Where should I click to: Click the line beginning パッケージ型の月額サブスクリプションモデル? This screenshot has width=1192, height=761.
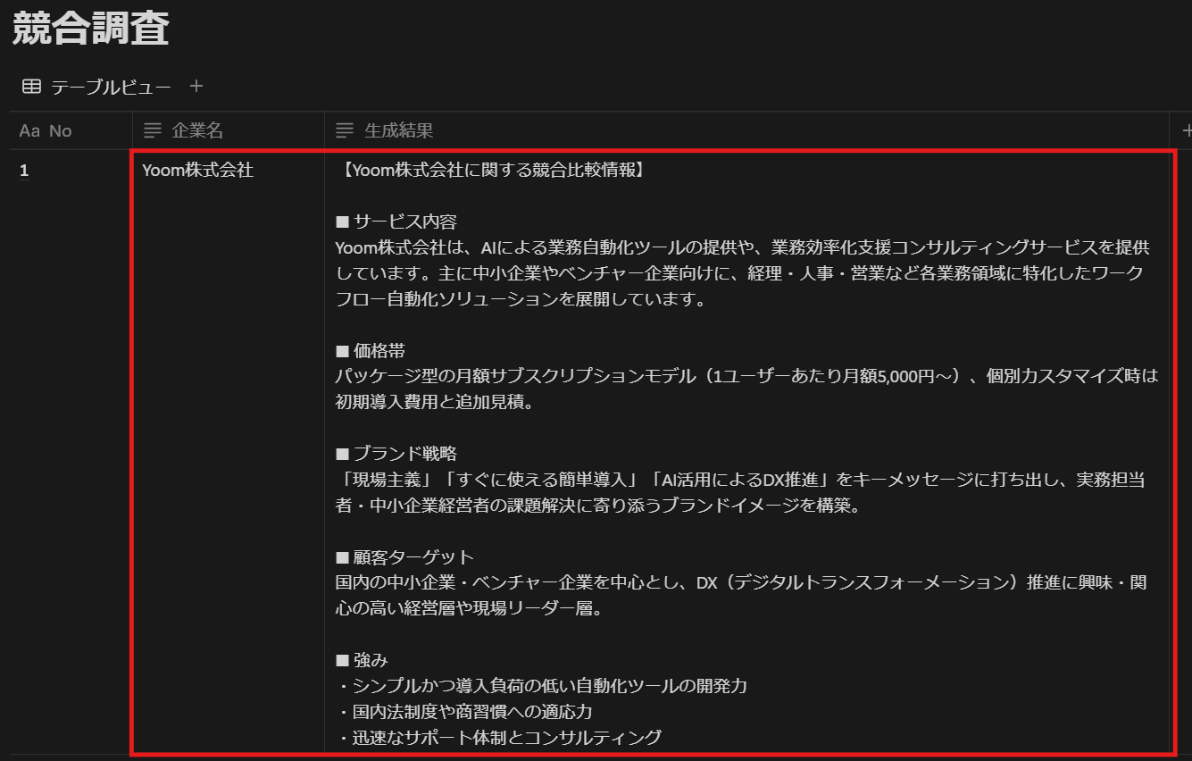click(746, 376)
